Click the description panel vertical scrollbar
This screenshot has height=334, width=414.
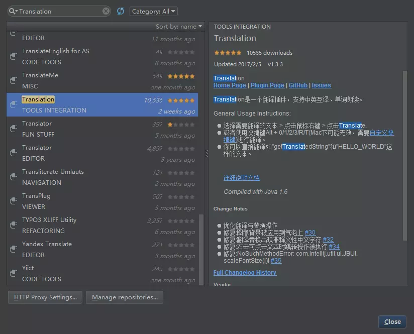coord(405,156)
